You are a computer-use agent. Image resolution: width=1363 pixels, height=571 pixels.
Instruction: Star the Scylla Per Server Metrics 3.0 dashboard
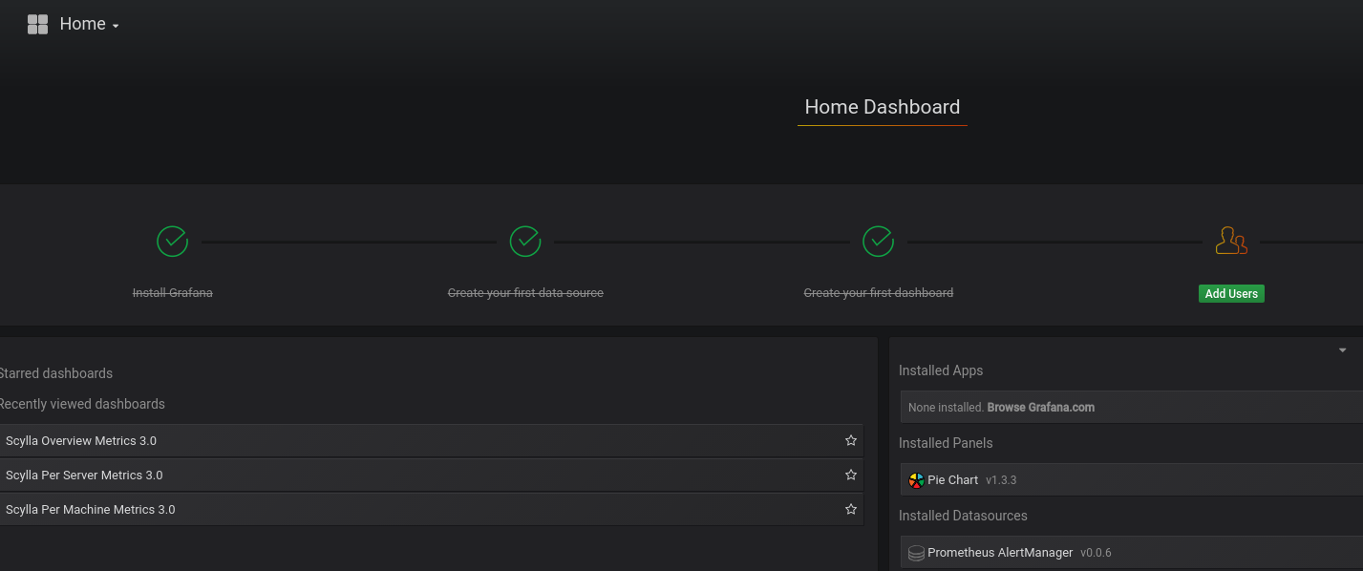tap(850, 475)
